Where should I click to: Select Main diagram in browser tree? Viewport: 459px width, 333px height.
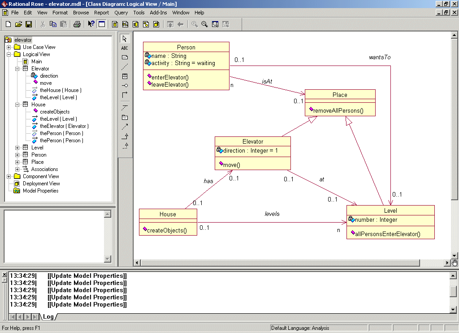[37, 61]
